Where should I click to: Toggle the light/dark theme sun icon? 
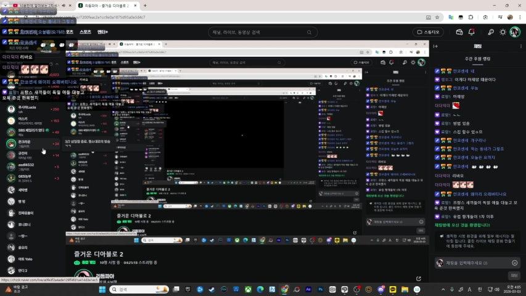503,32
